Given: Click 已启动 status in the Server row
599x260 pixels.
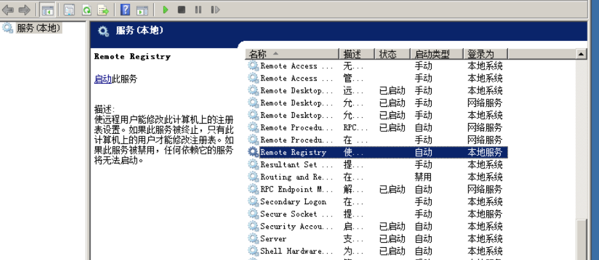Looking at the screenshot, I should coord(392,239).
